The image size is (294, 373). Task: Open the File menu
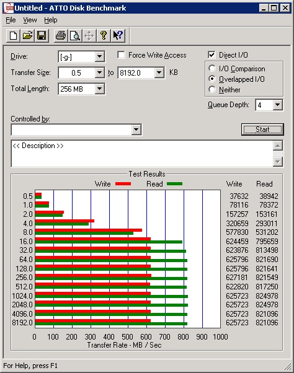[11, 20]
